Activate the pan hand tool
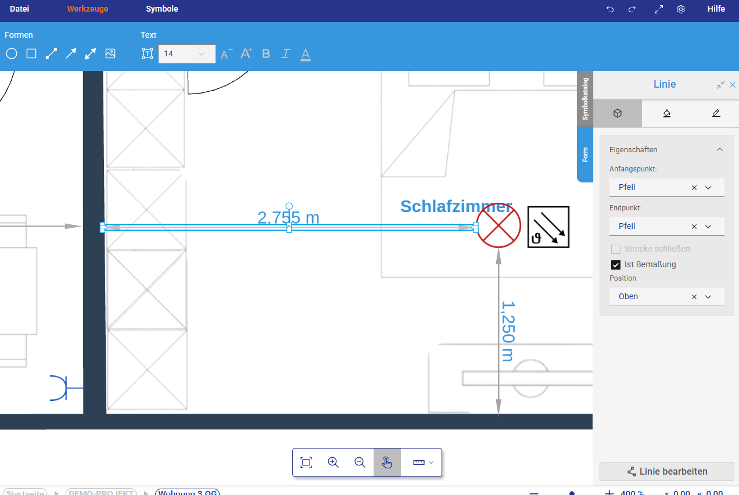Image resolution: width=739 pixels, height=495 pixels. pyautogui.click(x=387, y=462)
